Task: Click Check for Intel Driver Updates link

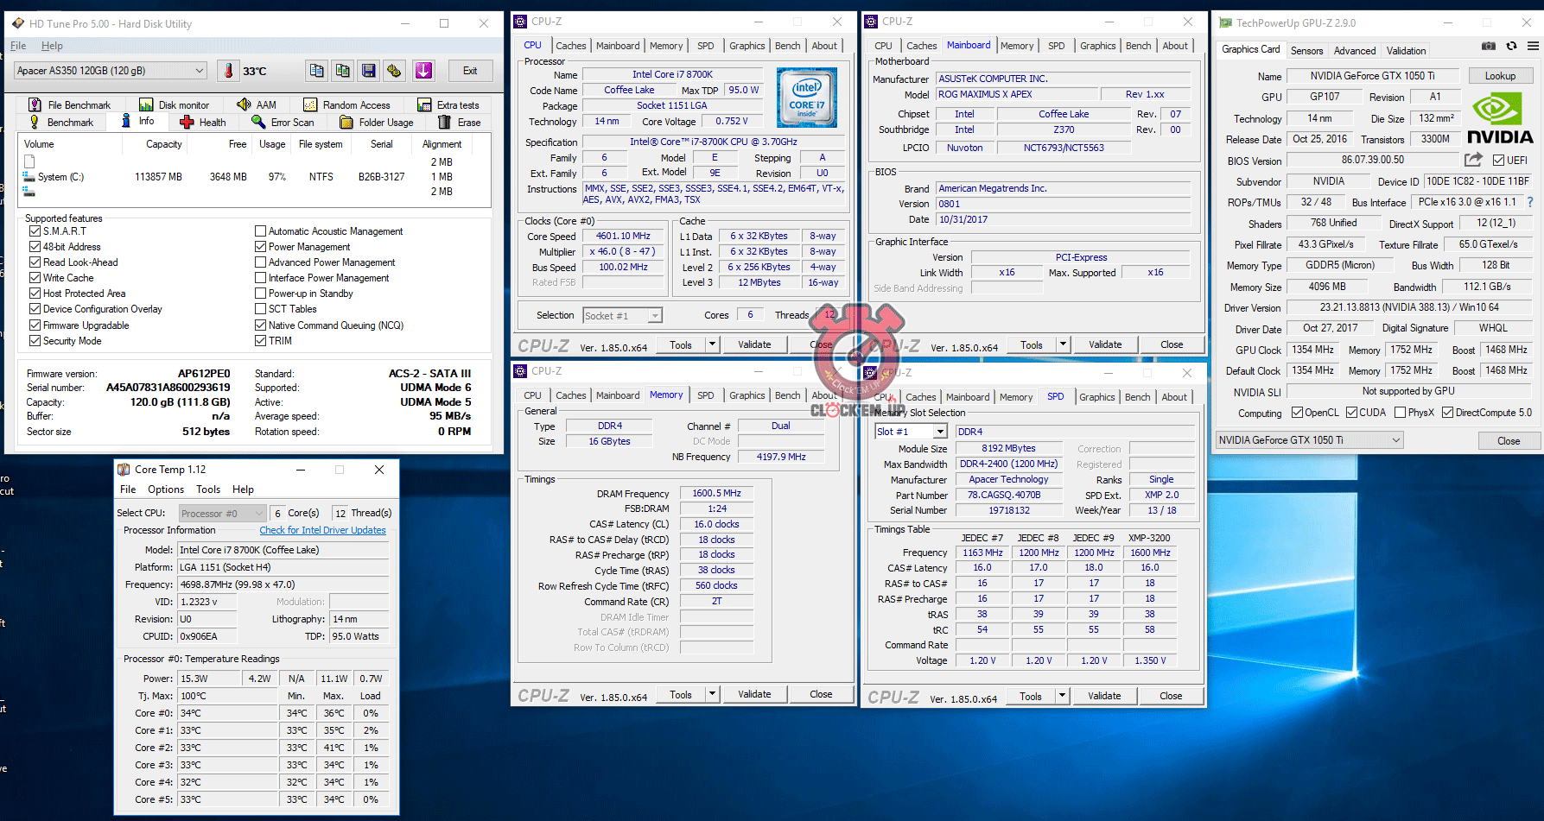Action: click(x=322, y=530)
